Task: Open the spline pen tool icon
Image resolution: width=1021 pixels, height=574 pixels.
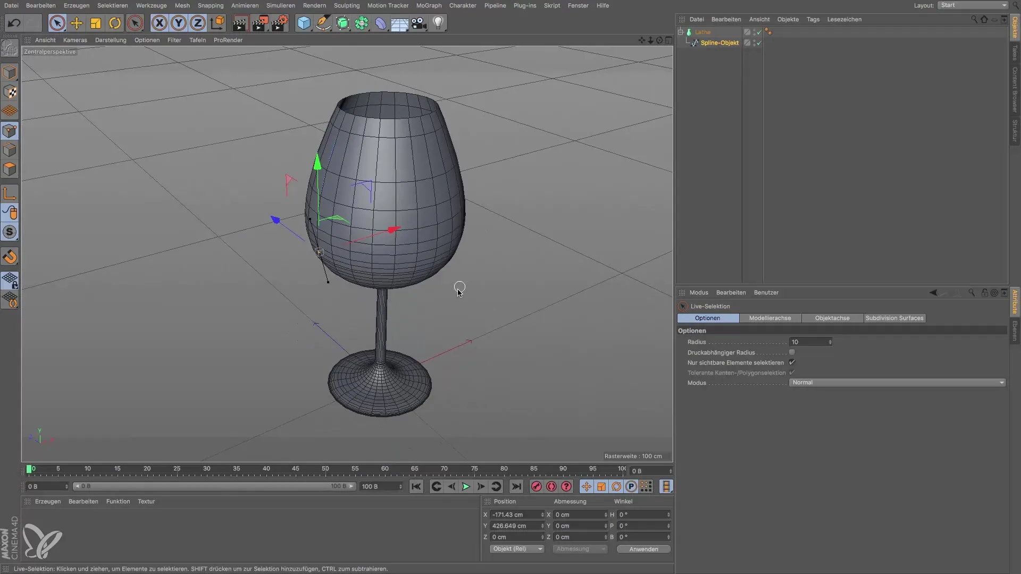Action: (323, 23)
